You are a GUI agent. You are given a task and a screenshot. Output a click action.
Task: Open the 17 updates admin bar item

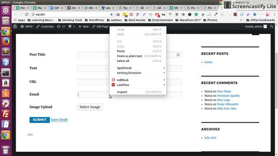[61, 26]
